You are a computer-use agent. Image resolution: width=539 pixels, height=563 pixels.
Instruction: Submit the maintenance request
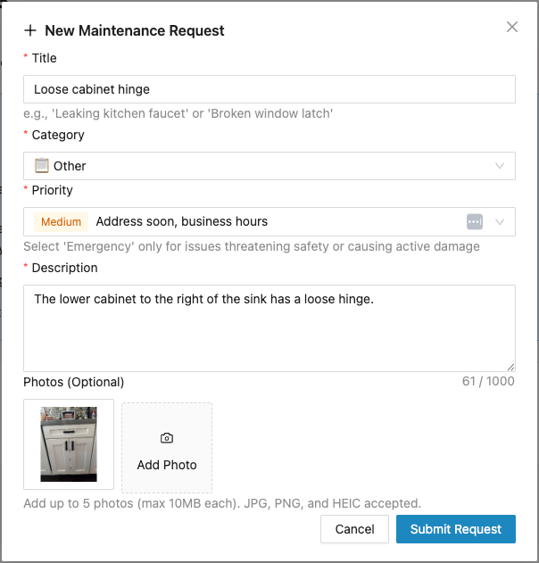[x=456, y=529]
